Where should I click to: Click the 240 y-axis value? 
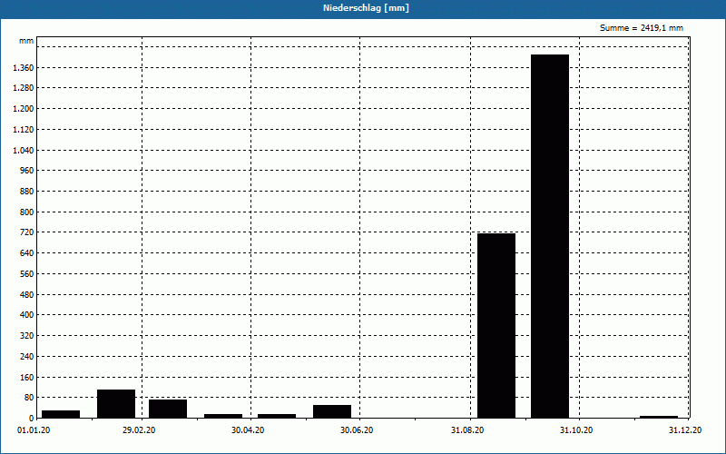coord(28,357)
